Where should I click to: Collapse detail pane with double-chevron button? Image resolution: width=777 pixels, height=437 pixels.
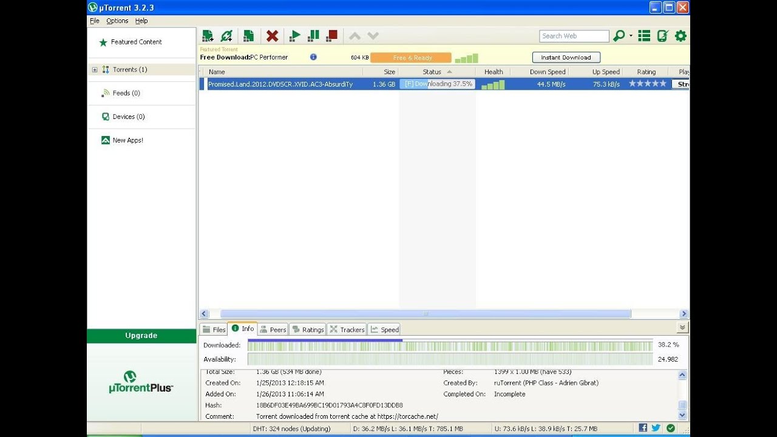(x=683, y=328)
